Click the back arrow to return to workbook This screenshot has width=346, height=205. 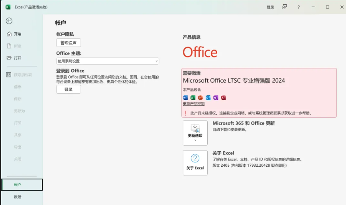pyautogui.click(x=9, y=21)
